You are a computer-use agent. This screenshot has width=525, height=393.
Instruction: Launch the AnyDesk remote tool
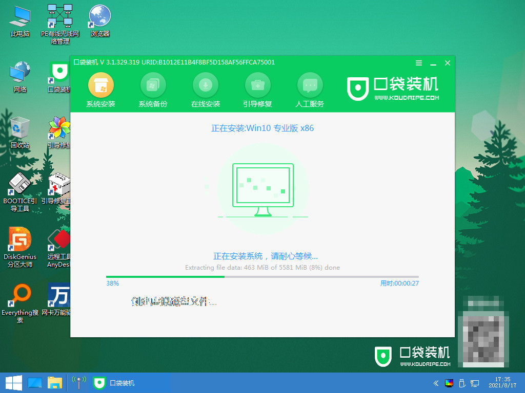(58, 248)
